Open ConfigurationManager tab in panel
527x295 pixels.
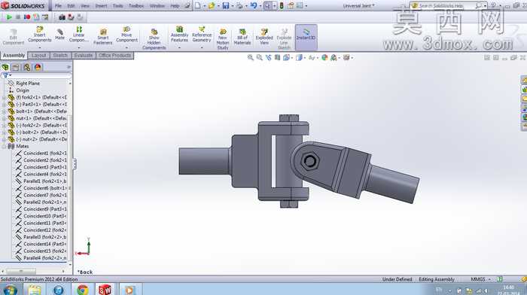tap(27, 67)
